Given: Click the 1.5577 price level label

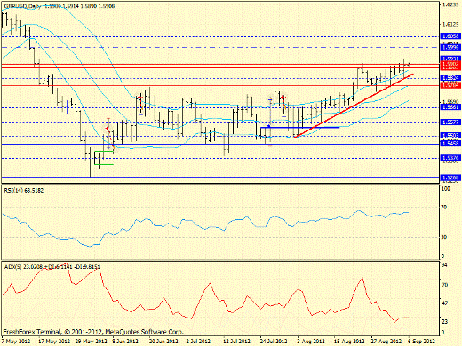Looking at the screenshot, I should click(450, 122).
